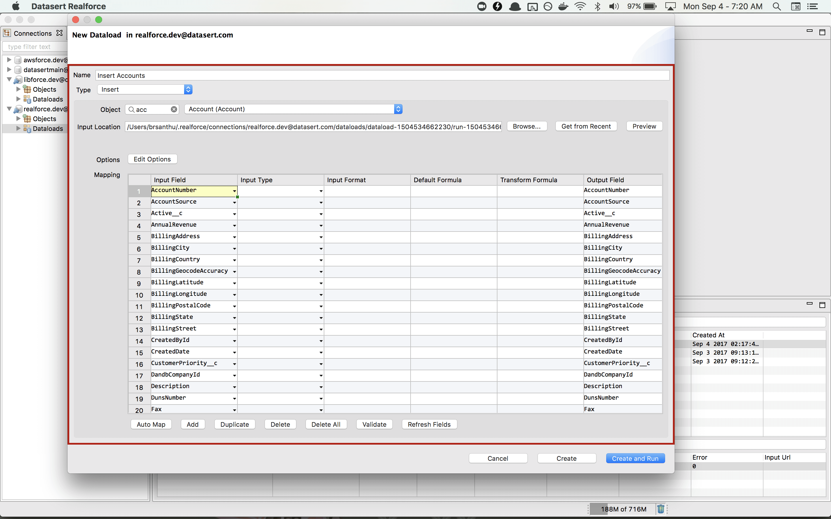Screen dimensions: 831x519
Task: Open Input Type dropdown for Description row
Action: (321, 387)
